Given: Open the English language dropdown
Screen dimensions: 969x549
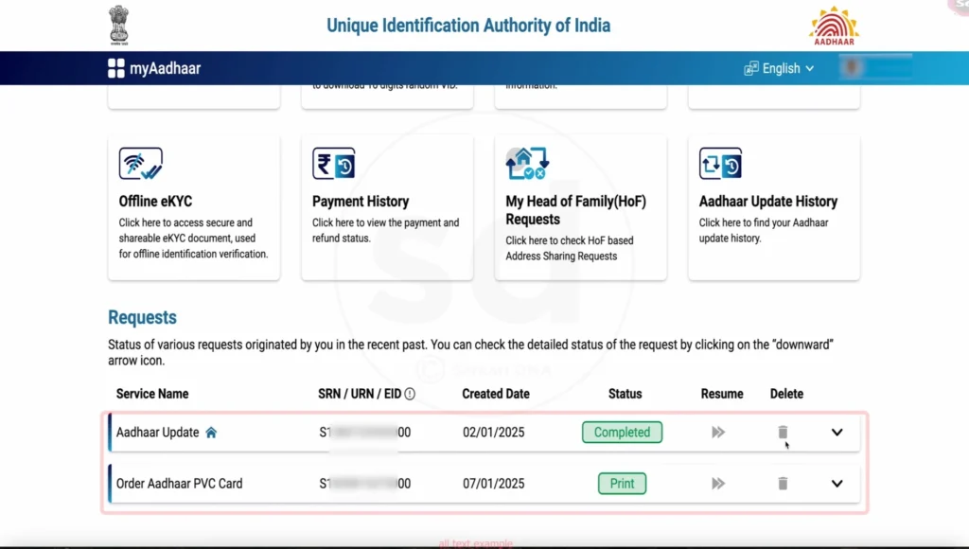Looking at the screenshot, I should [x=780, y=68].
